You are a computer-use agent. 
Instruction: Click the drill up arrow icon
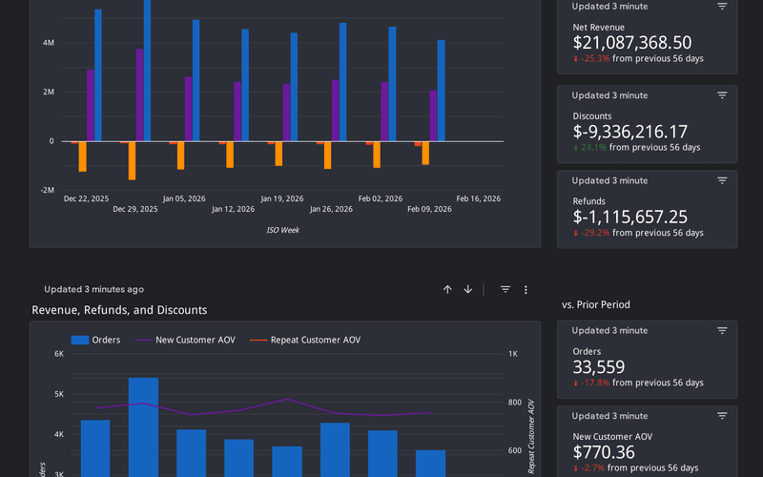tap(447, 289)
